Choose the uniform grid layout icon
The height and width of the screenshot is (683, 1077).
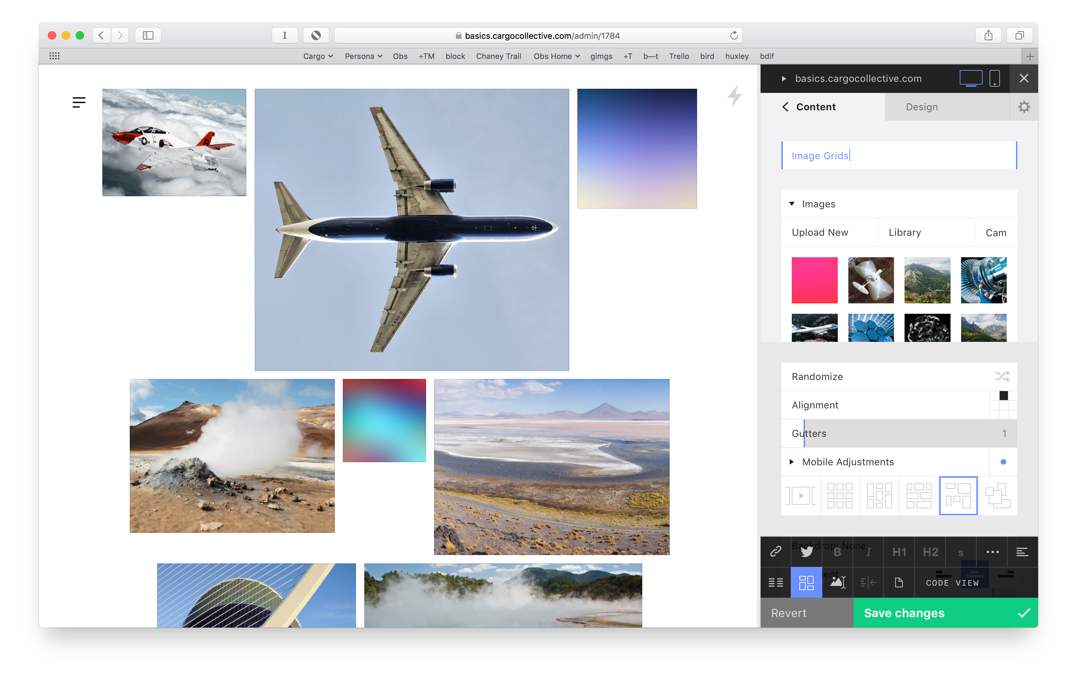(840, 495)
